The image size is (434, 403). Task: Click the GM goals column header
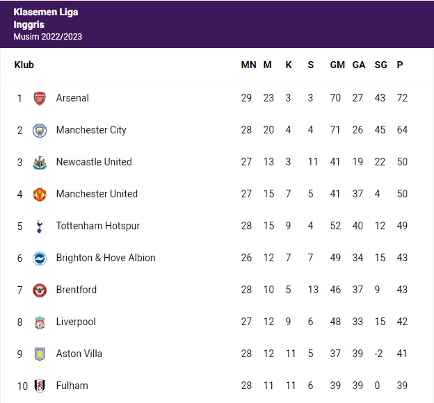point(337,65)
